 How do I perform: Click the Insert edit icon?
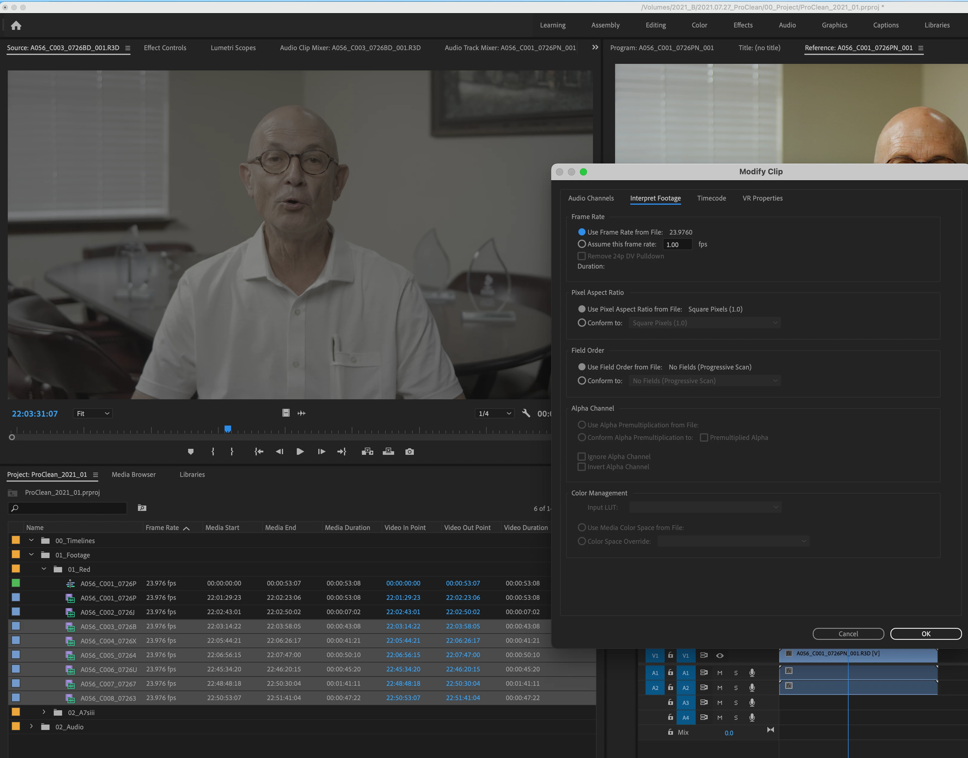coord(367,451)
